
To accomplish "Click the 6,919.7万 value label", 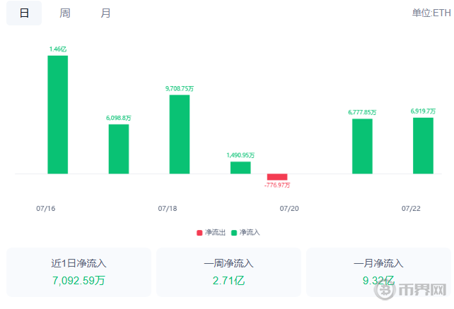I will [x=423, y=111].
